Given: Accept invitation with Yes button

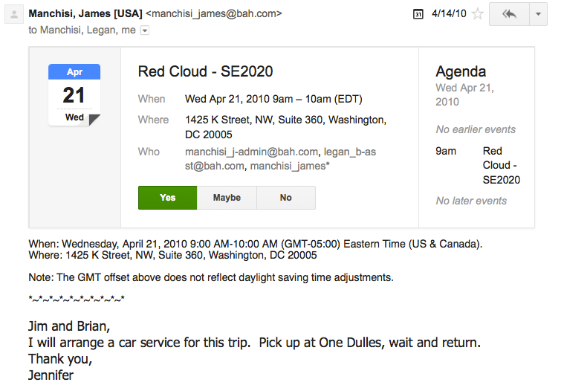Looking at the screenshot, I should pos(168,198).
